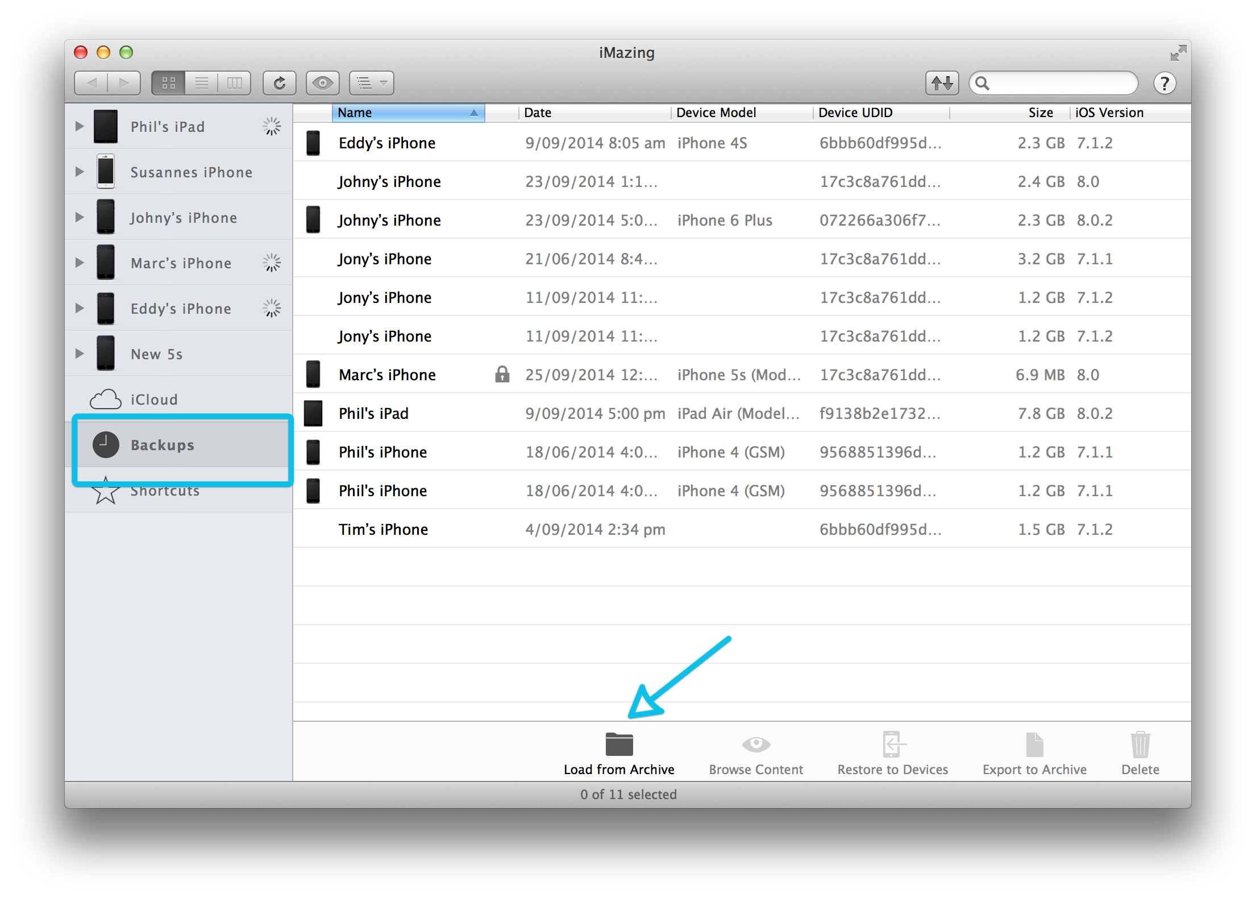Image resolution: width=1256 pixels, height=898 pixels.
Task: Expand Eddy's iPhone sidebar triangle
Action: point(80,308)
